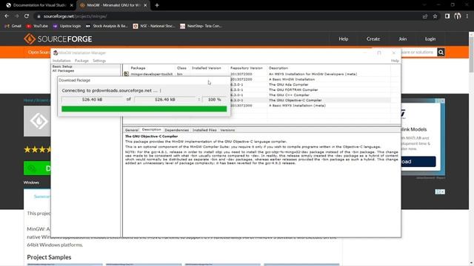474x266 pixels.
Task: Click the site lock icon in address bar
Action: click(39, 16)
